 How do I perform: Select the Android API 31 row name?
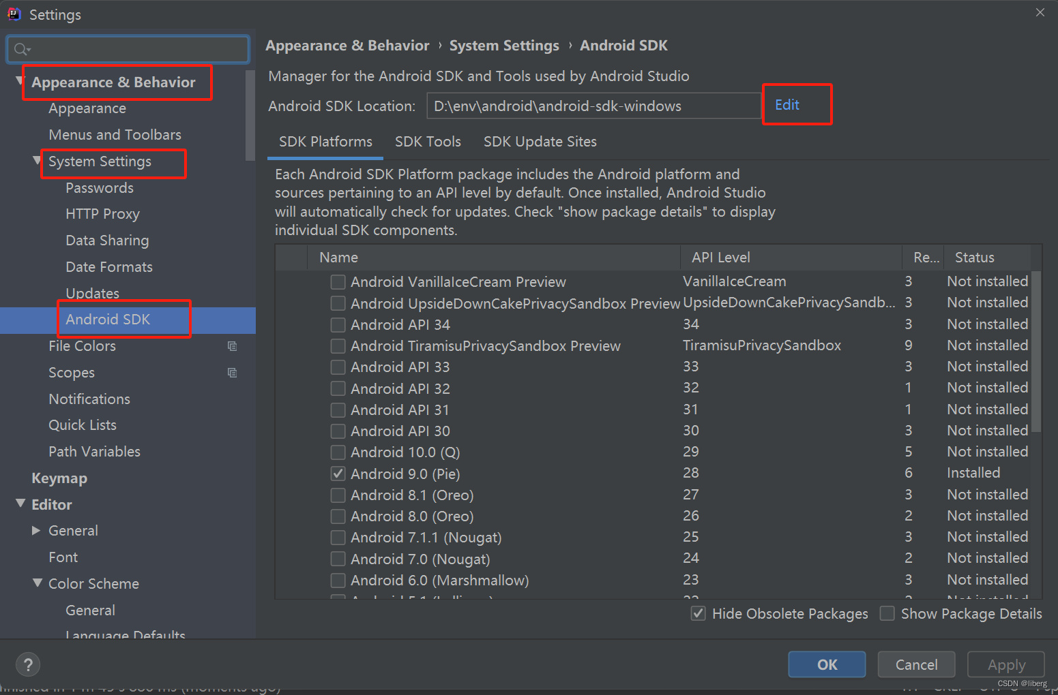click(x=400, y=410)
